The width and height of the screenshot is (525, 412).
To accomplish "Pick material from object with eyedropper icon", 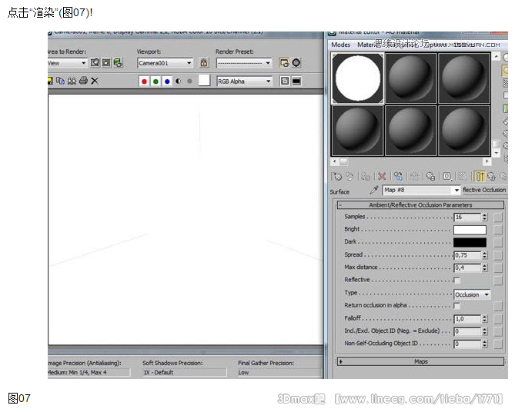I will coord(374,190).
